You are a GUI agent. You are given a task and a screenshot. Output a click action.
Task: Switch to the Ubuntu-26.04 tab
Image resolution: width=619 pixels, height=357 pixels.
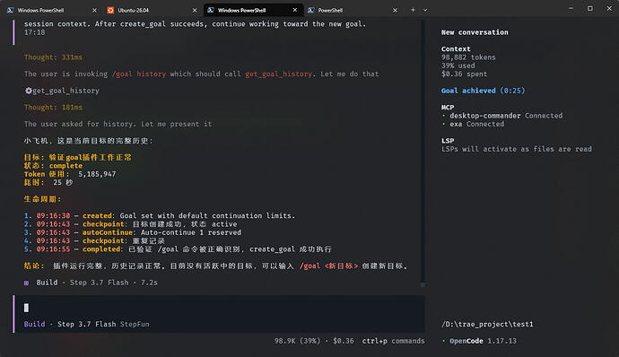152,10
